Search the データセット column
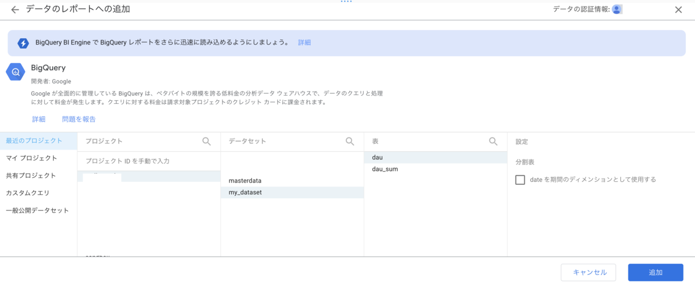Image resolution: width=695 pixels, height=288 pixels. click(350, 141)
